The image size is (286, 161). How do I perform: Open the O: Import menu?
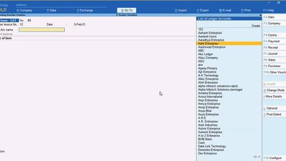tap(181, 10)
